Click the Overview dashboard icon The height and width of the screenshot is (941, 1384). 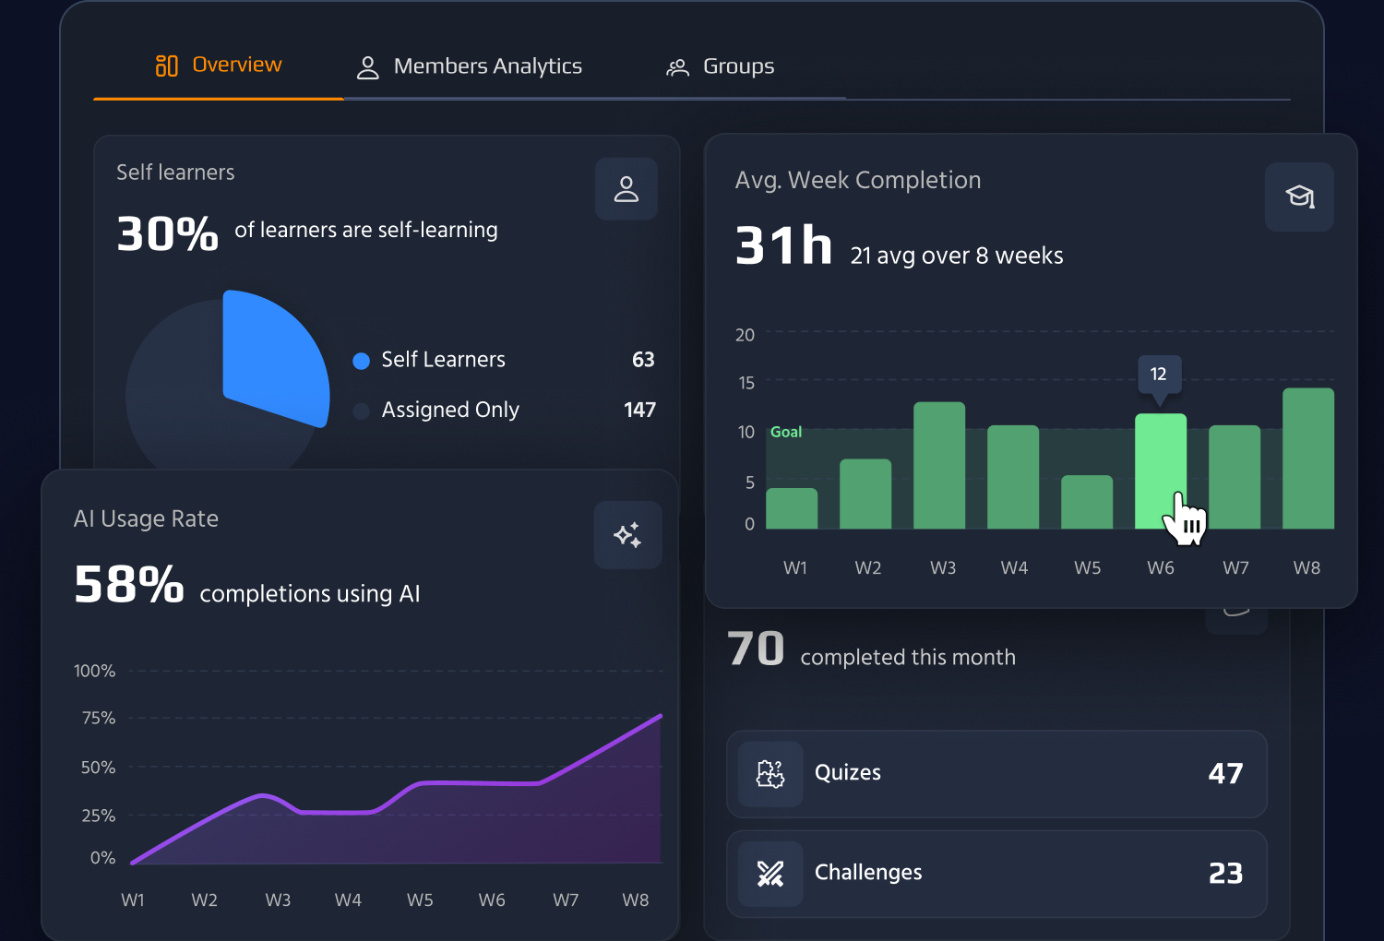pos(167,66)
